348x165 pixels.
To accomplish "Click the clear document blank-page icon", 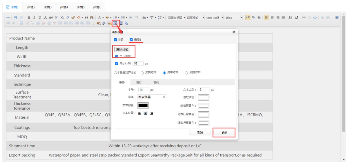I will click(136, 18).
